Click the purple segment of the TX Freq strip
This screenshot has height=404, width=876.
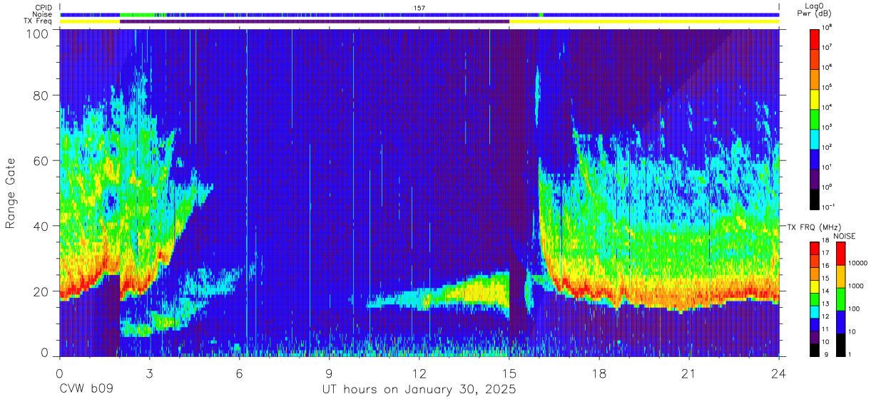pyautogui.click(x=315, y=21)
